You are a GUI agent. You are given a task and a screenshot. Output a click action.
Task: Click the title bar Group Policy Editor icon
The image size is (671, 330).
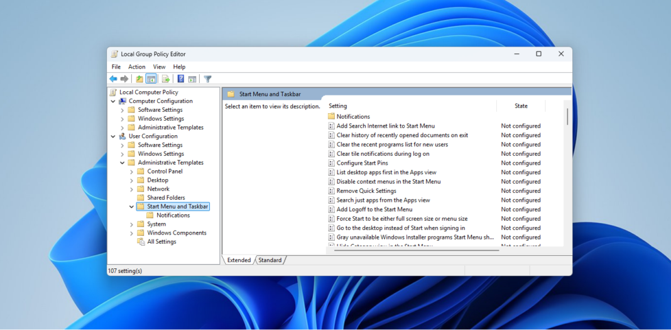click(x=114, y=54)
